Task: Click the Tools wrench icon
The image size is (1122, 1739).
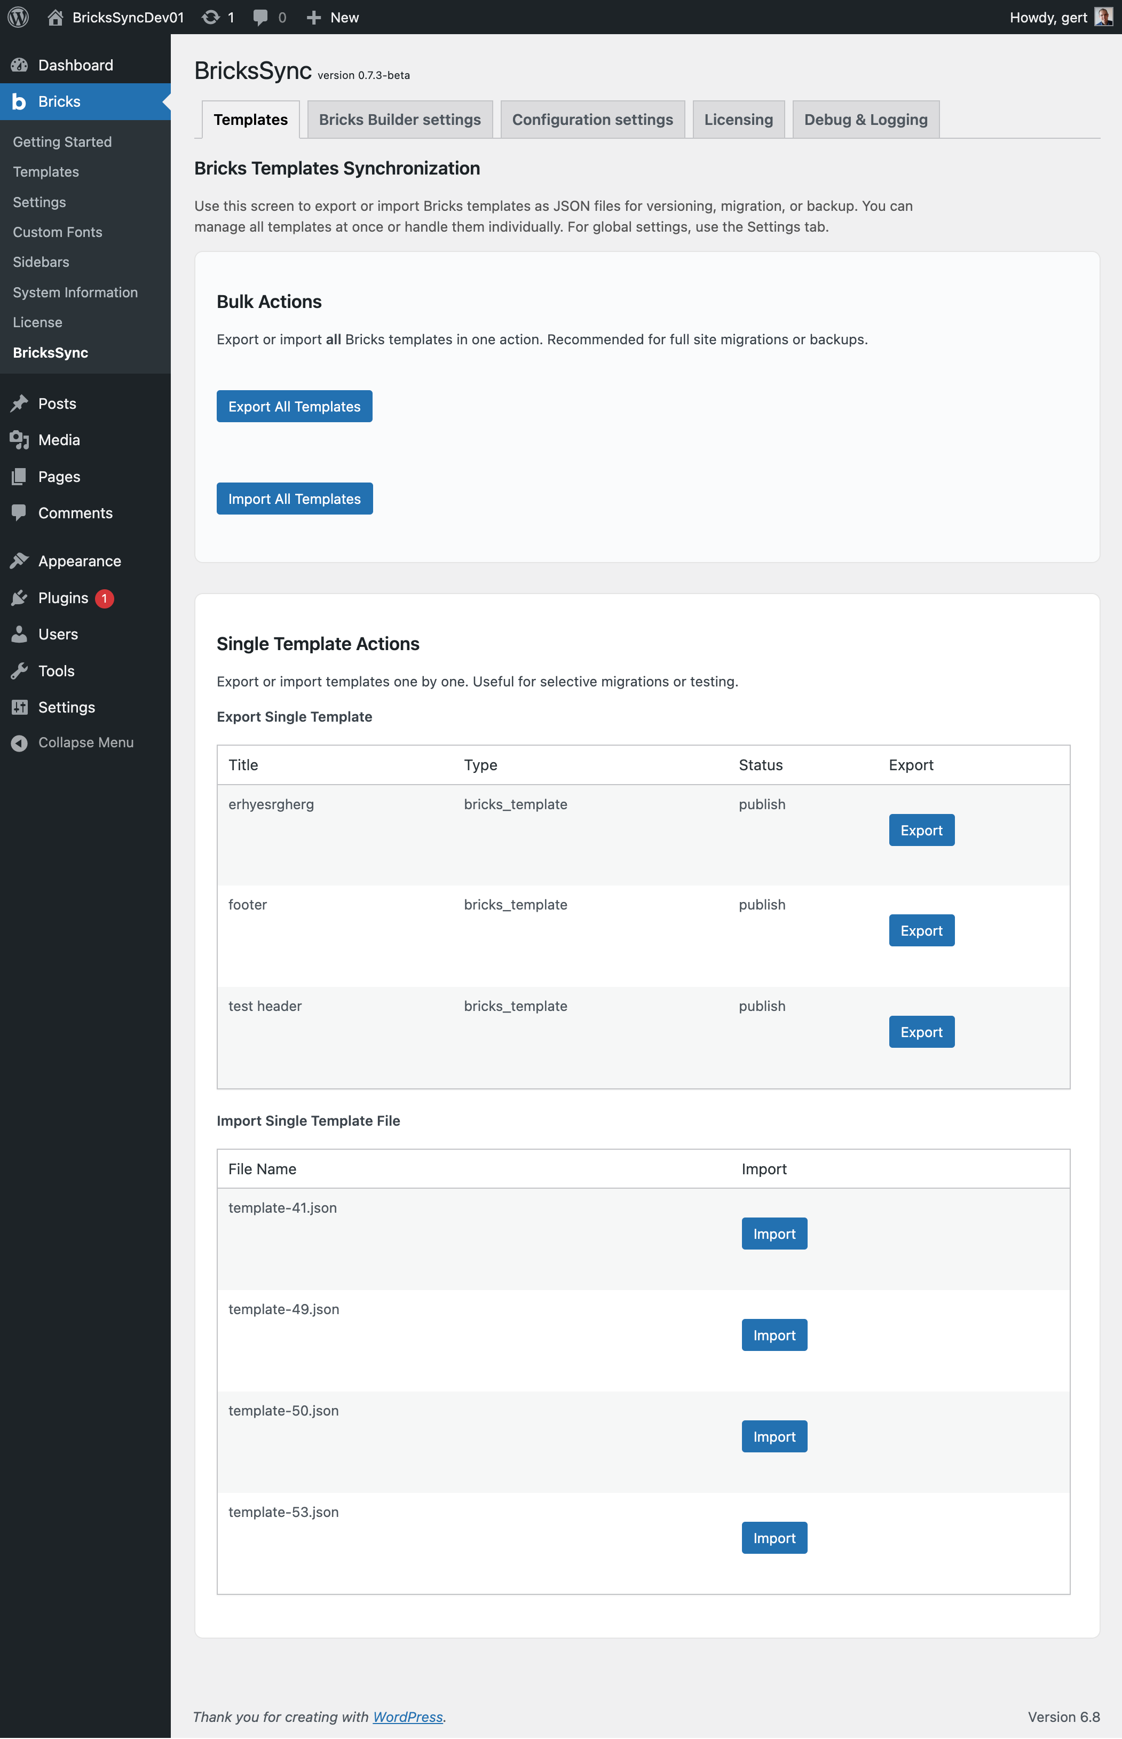Action: pyautogui.click(x=19, y=670)
